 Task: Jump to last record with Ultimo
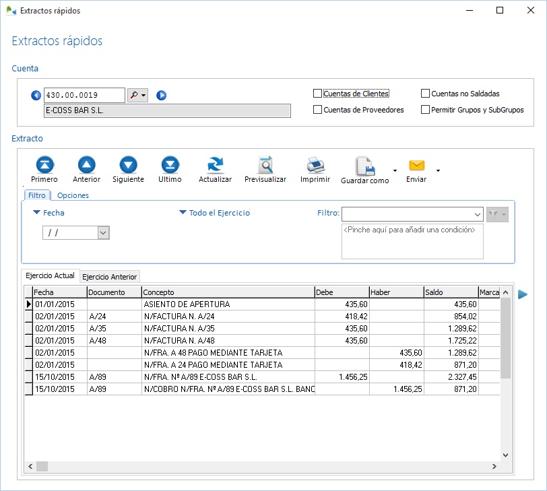[170, 165]
